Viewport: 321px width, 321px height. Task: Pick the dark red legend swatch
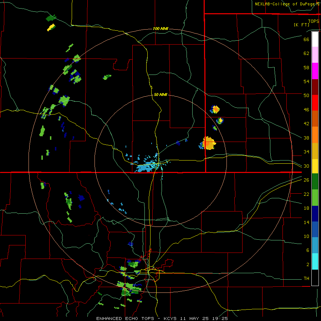point(315,87)
